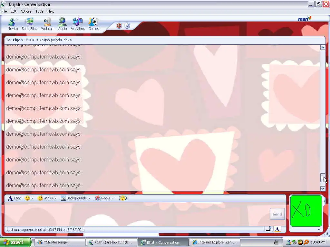Switch to text typing mode
Image resolution: width=330 pixels, height=247 pixels.
277,229
